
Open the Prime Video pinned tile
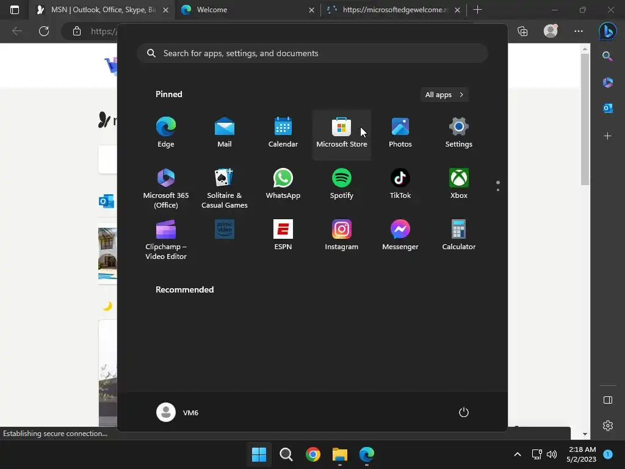coord(225,230)
